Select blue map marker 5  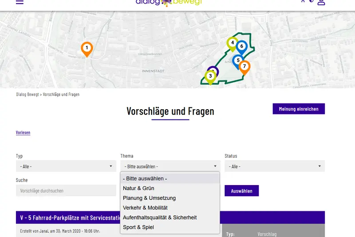click(x=237, y=61)
